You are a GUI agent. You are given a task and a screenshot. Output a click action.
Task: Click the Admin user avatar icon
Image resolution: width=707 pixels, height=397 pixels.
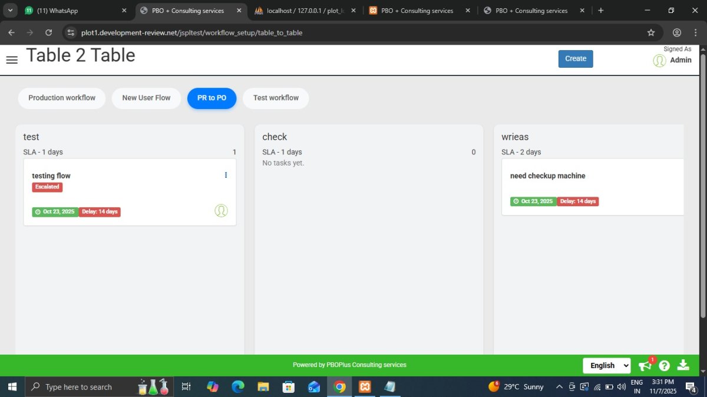(x=659, y=60)
